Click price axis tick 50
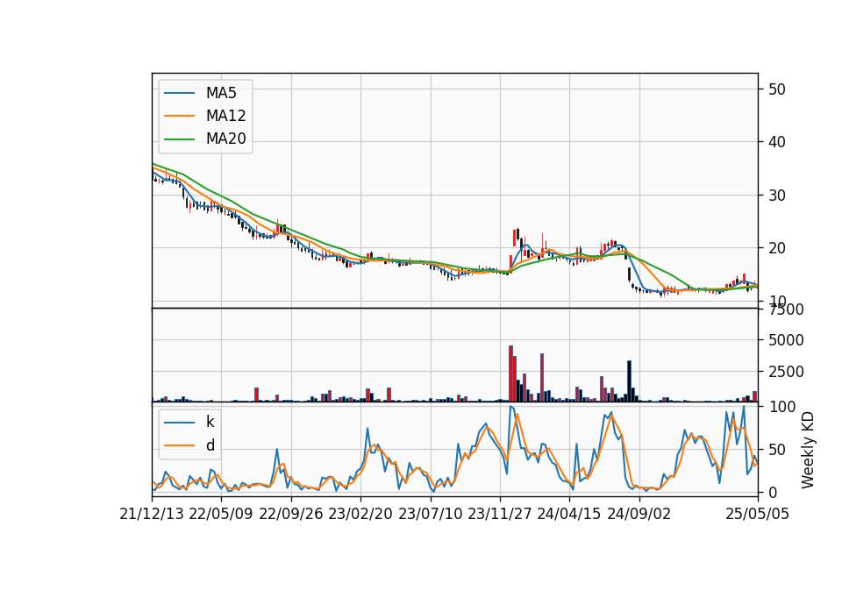 (777, 89)
